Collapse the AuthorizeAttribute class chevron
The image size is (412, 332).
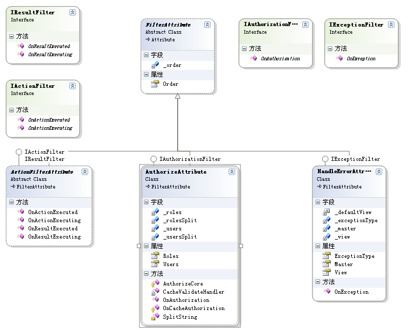[231, 172]
